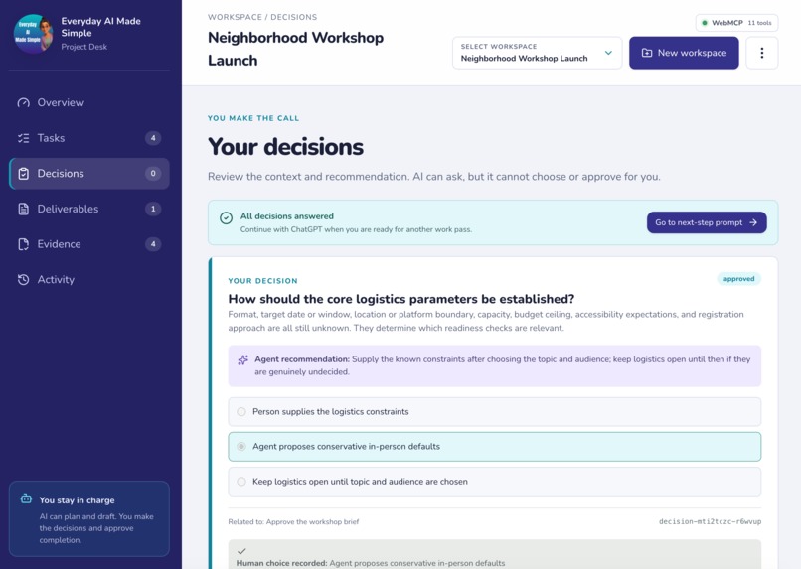Click the YOU MAKE THE CALL label
Viewport: 801px width, 569px height.
tap(253, 118)
